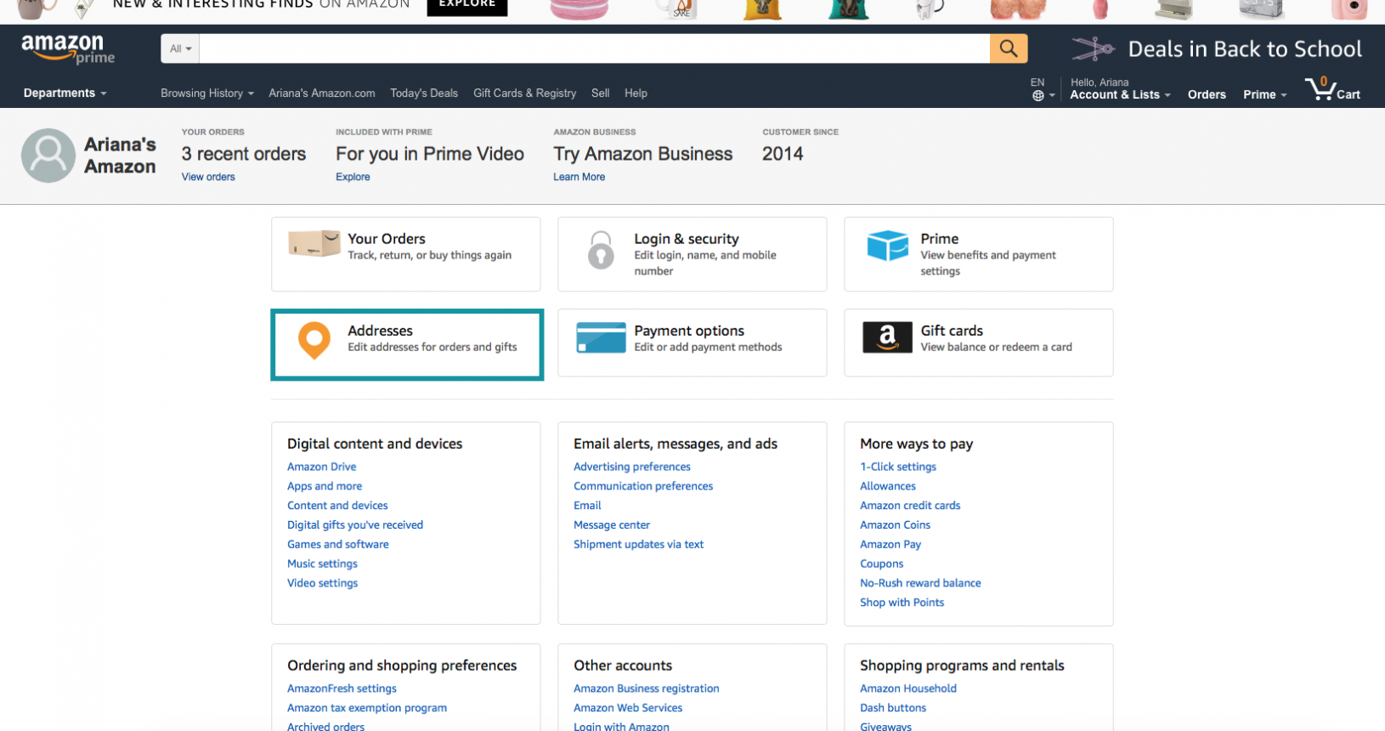Open the All search category dropdown
1385x731 pixels.
point(180,48)
